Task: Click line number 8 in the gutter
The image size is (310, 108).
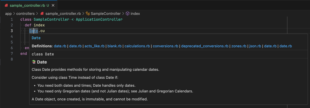Action: (x=12, y=59)
